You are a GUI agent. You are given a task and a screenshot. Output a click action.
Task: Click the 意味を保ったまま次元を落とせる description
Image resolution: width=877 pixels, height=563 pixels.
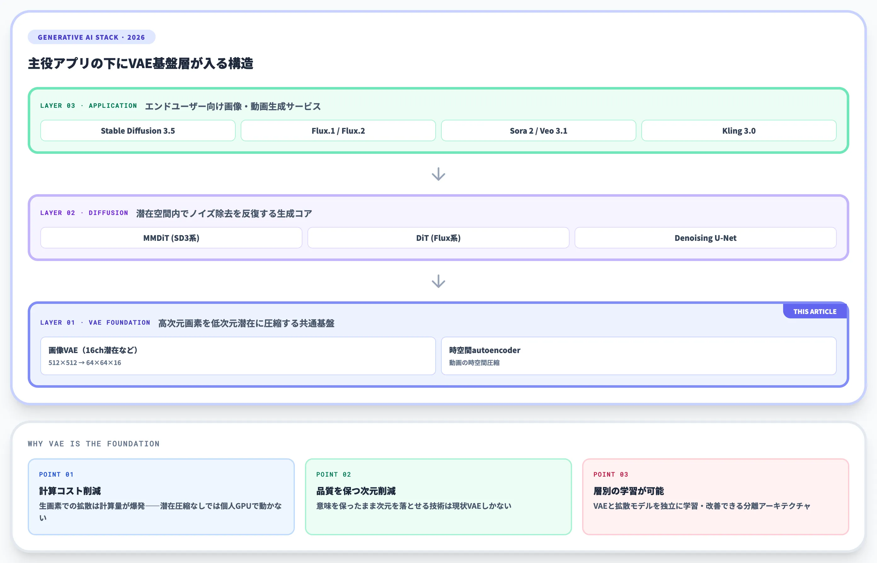(x=414, y=506)
